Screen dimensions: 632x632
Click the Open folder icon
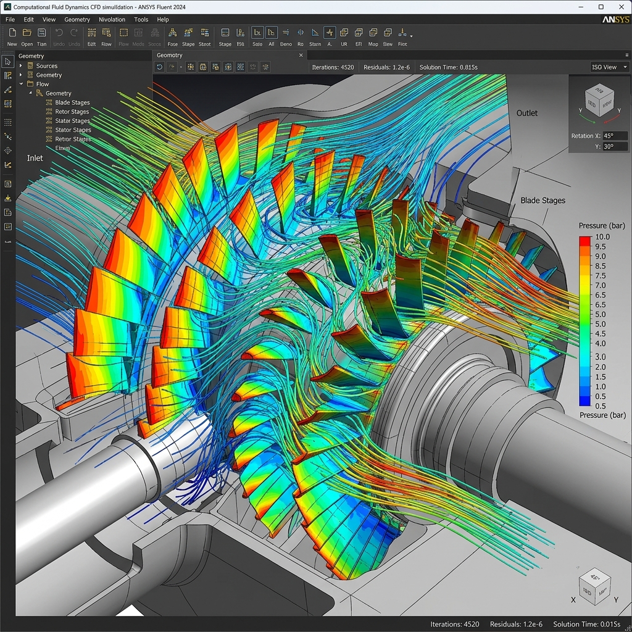click(x=27, y=33)
